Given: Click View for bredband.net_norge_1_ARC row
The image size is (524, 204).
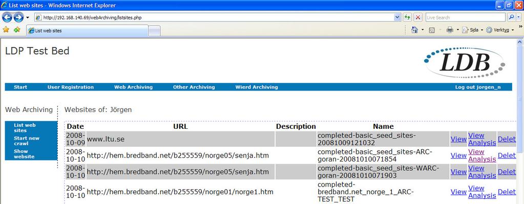Looking at the screenshot, I should (458, 192).
